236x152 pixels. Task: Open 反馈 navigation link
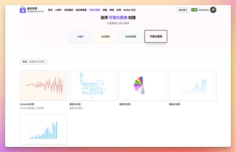(119, 10)
